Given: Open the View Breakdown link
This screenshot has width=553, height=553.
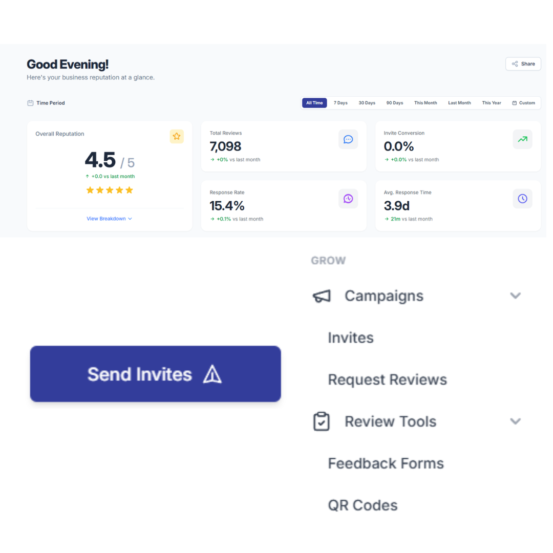Looking at the screenshot, I should (x=105, y=219).
